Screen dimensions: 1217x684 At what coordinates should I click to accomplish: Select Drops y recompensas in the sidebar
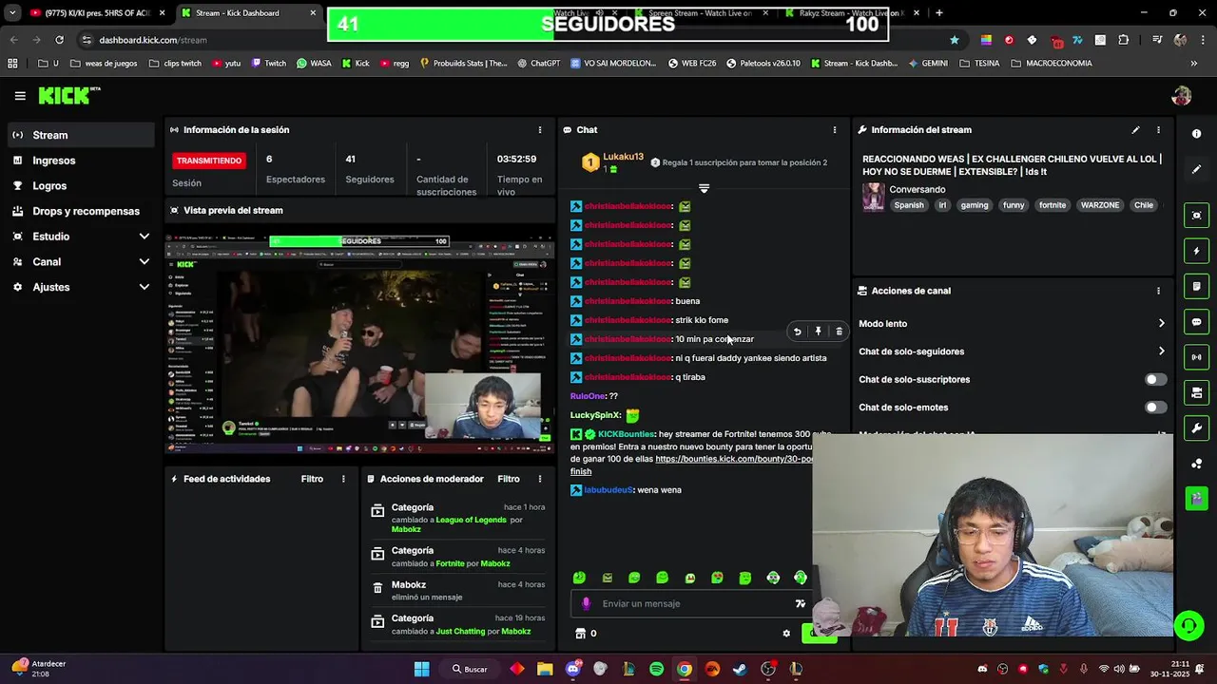pyautogui.click(x=81, y=211)
